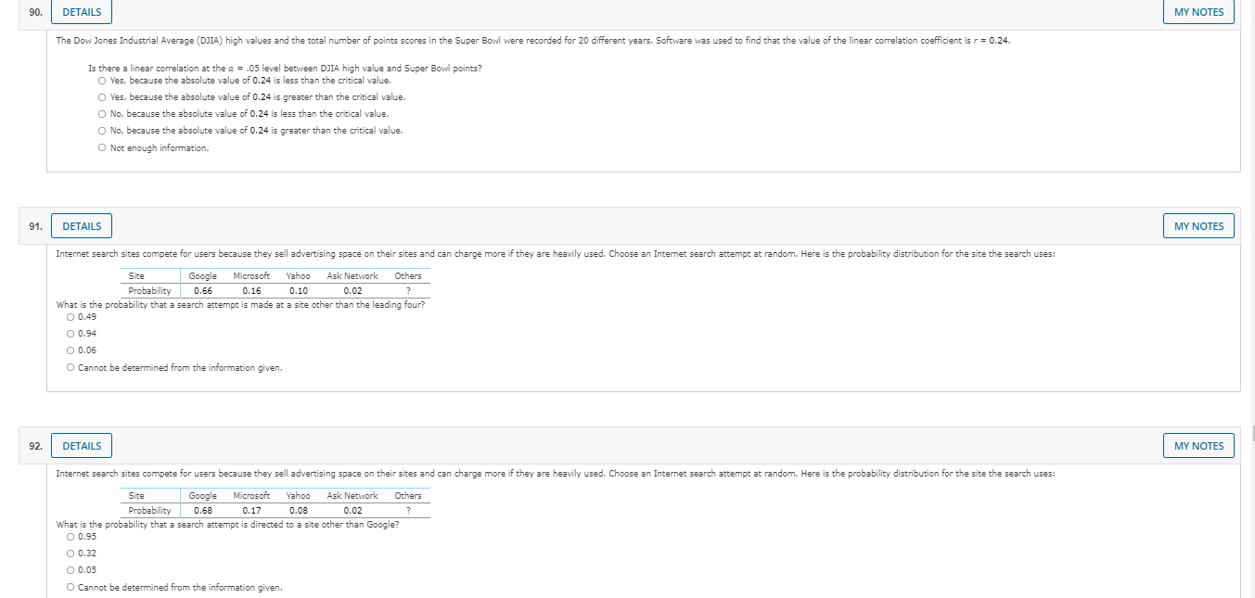Open MY NOTES for question 90

(1198, 11)
